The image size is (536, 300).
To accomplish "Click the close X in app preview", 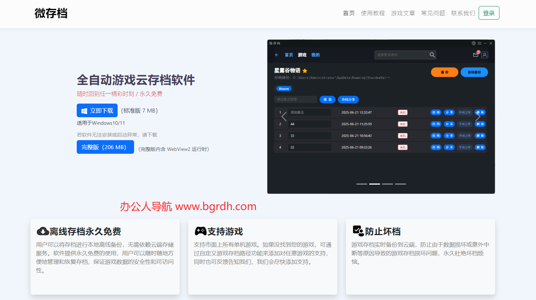I will pyautogui.click(x=491, y=43).
